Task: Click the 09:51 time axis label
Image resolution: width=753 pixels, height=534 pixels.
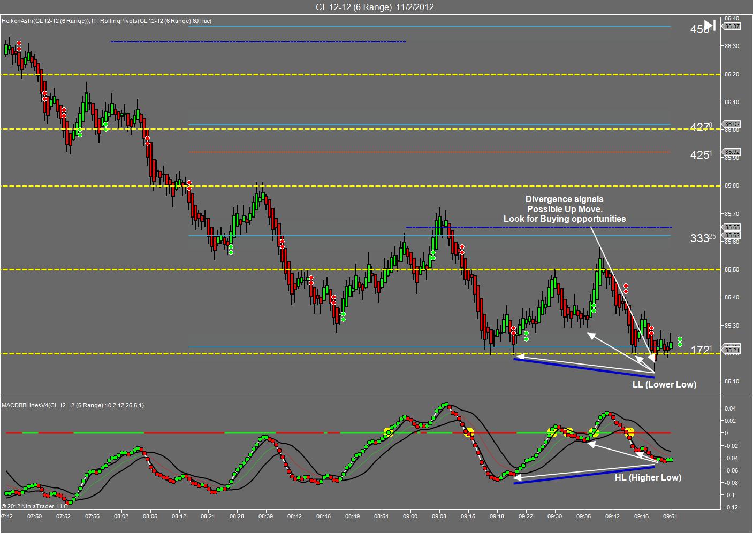Action: [x=671, y=517]
